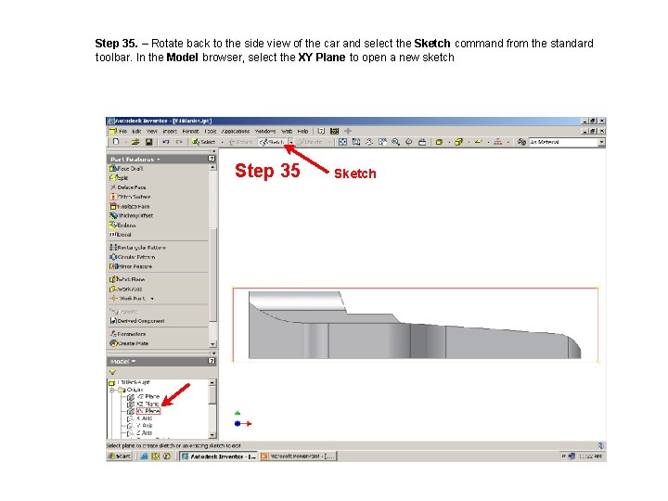The width and height of the screenshot is (668, 501).
Task: Click the Update toolbar button
Action: 310,142
